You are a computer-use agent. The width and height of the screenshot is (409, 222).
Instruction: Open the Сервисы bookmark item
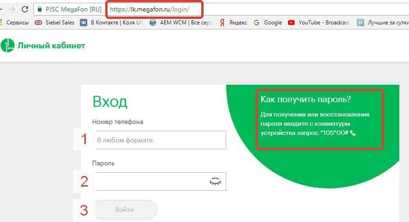pyautogui.click(x=15, y=23)
